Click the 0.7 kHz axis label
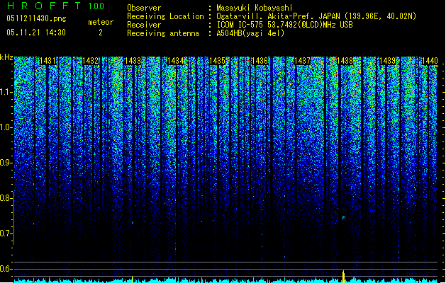Screen dimensions: 446x283 pyautogui.click(x=6, y=233)
